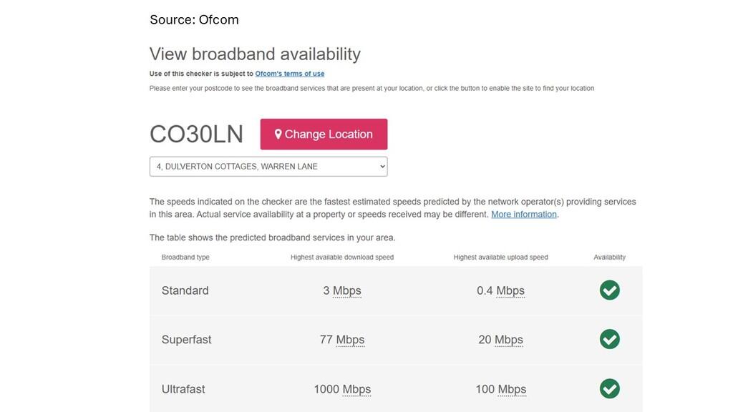Click the Standard 3 Mbps download abbreviation
Viewport: 733px width, 412px height.
pyautogui.click(x=347, y=290)
